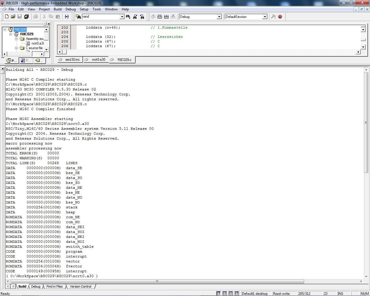Select the Templates workspace tab
The image size is (370, 296).
tap(26, 60)
